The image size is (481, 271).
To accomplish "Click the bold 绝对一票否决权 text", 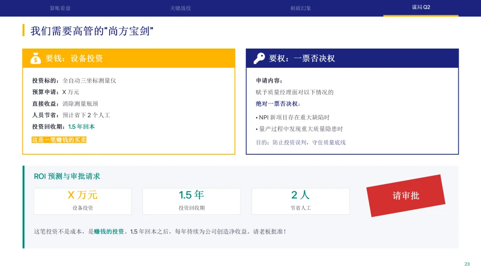I will (x=277, y=104).
